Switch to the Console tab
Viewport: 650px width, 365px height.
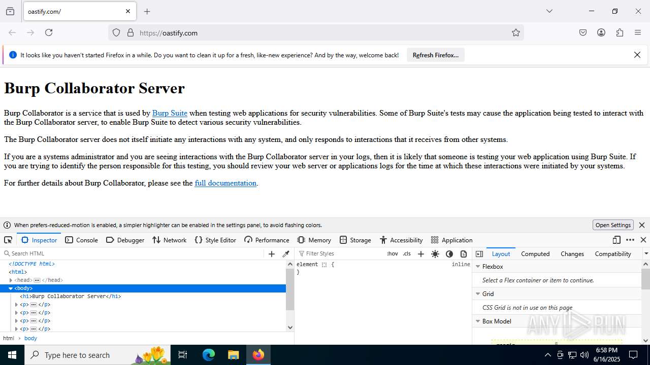coord(82,240)
